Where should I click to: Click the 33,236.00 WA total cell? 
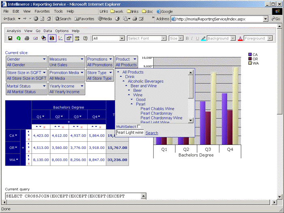(x=117, y=160)
